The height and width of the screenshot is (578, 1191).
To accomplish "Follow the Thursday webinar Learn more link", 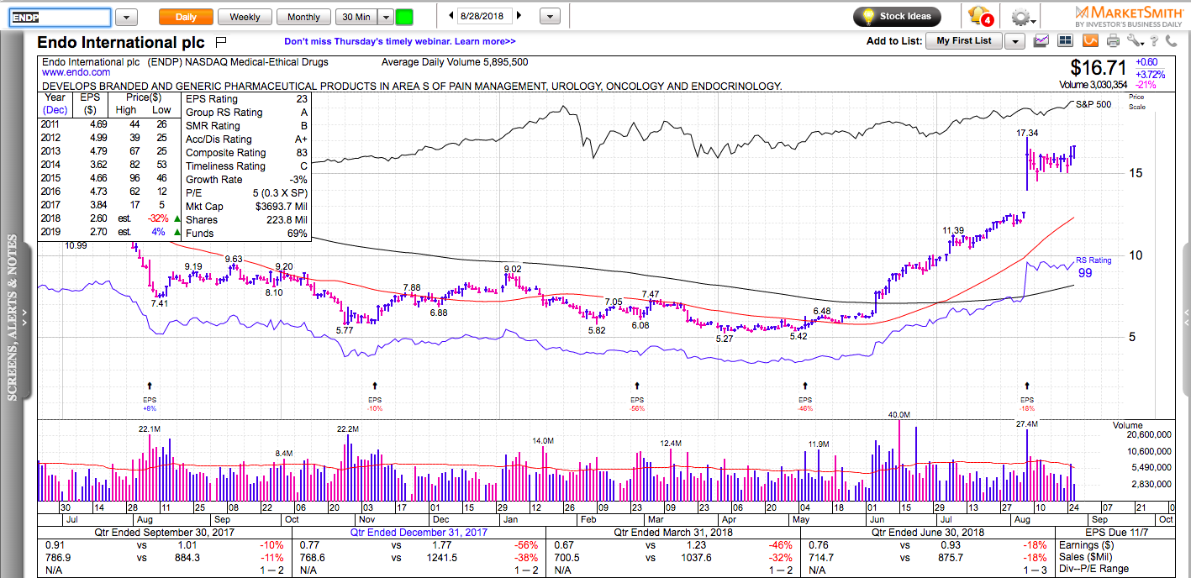I will click(400, 40).
